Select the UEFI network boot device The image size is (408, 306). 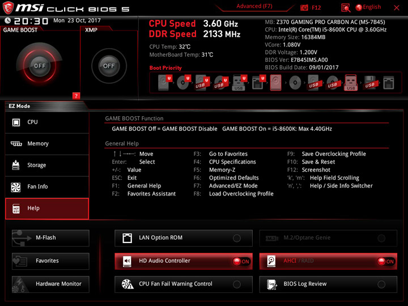258,83
